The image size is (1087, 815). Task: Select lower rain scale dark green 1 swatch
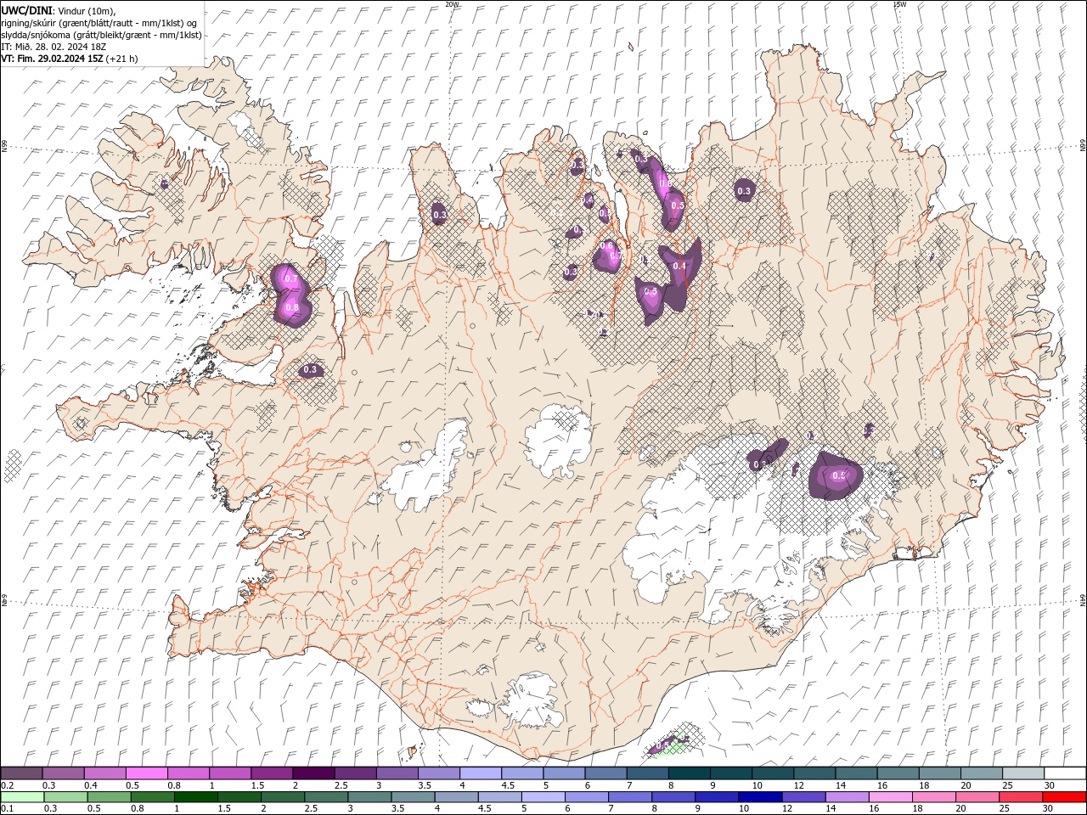196,797
